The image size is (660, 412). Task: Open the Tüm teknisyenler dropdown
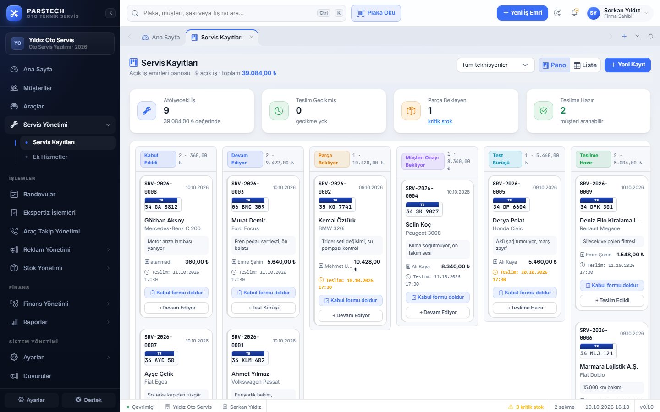496,65
